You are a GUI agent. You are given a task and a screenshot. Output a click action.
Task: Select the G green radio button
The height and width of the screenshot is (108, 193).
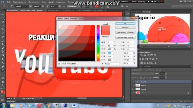[102, 56]
